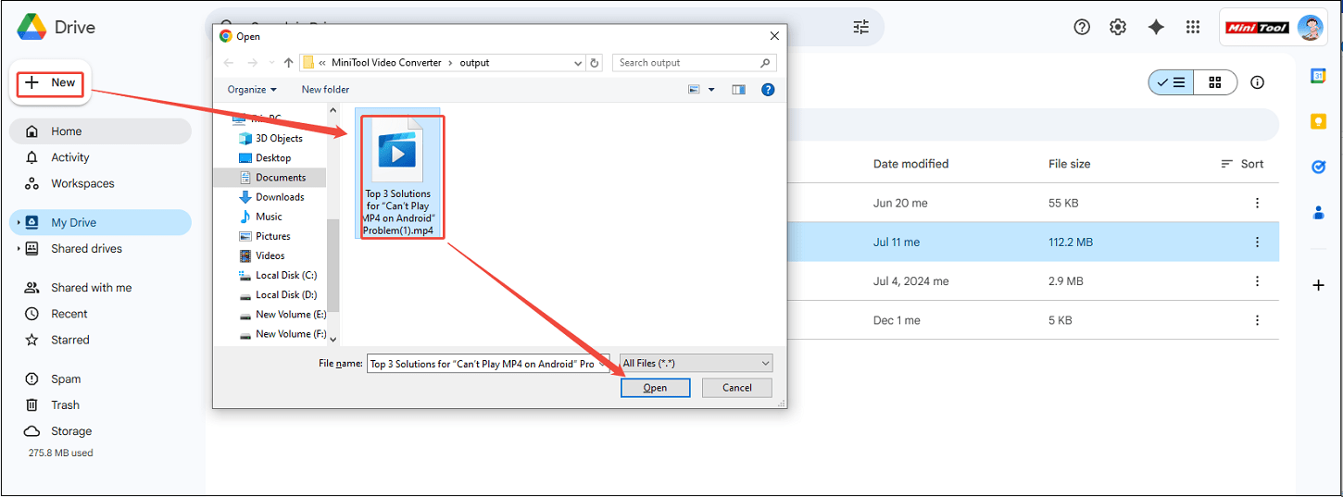
Task: Open the MiniTool account avatar
Action: 1310,28
